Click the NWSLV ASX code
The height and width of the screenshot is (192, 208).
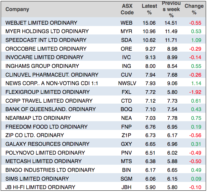127,83
